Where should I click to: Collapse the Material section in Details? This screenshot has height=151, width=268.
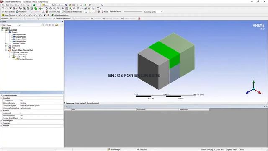click(1, 111)
